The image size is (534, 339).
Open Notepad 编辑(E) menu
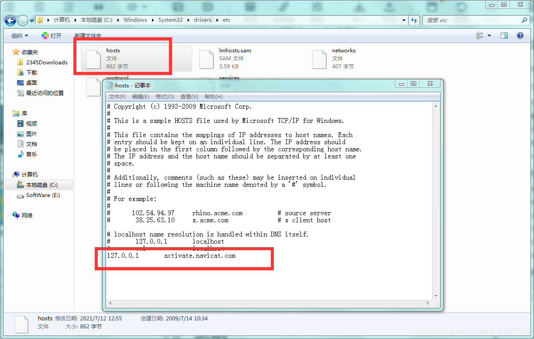pyautogui.click(x=141, y=96)
